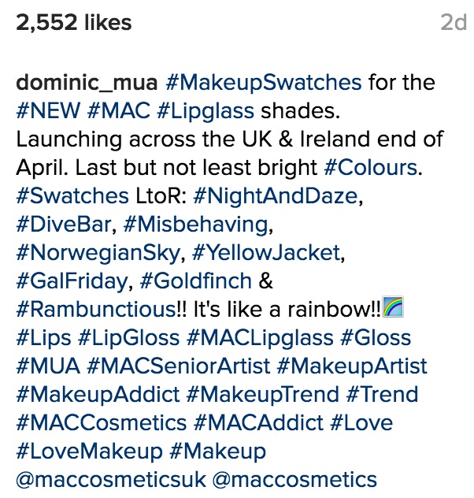Open the #GalFriday hashtag

[72, 282]
